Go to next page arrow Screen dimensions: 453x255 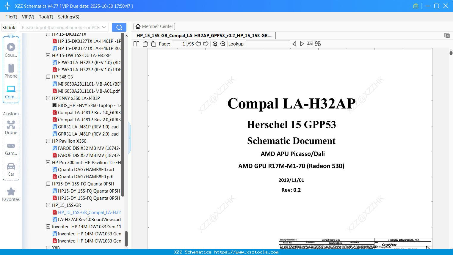pyautogui.click(x=206, y=44)
